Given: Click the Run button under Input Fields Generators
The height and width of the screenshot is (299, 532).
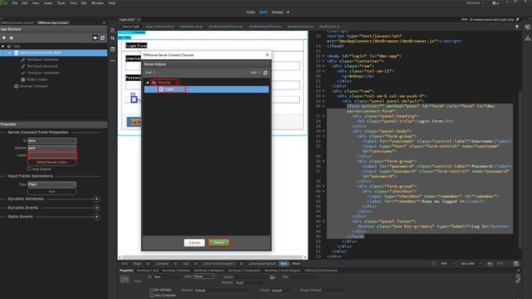Looking at the screenshot, I should (52, 192).
